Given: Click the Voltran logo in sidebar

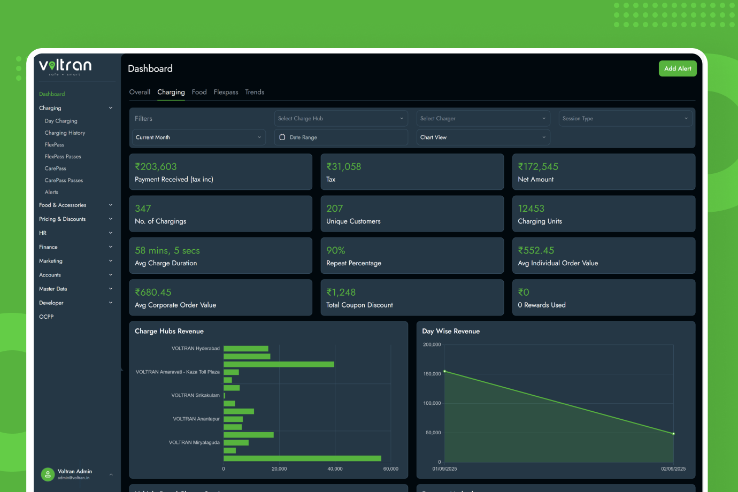Looking at the screenshot, I should click(x=65, y=67).
